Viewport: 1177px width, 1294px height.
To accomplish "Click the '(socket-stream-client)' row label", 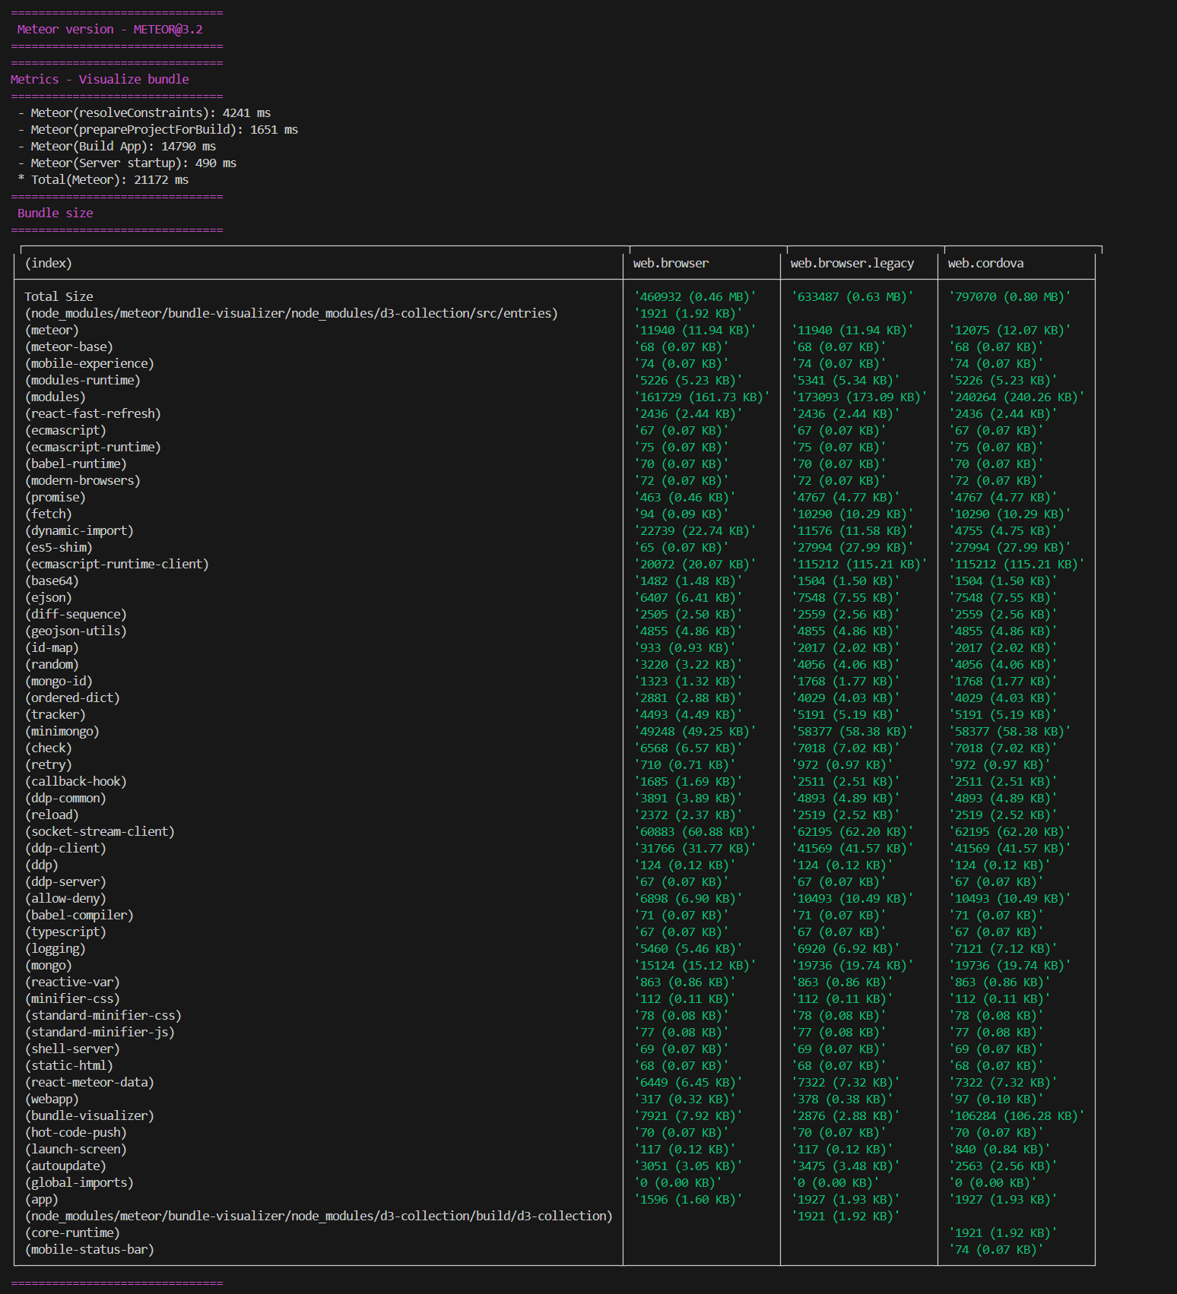I will click(100, 831).
